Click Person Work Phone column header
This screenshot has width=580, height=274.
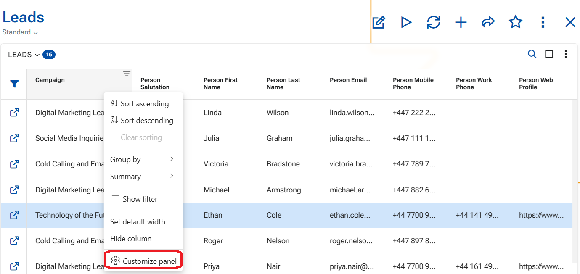click(474, 84)
